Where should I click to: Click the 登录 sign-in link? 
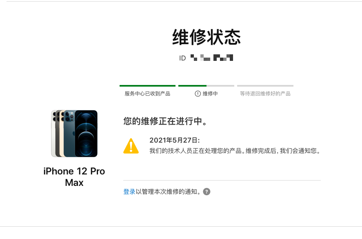point(129,192)
